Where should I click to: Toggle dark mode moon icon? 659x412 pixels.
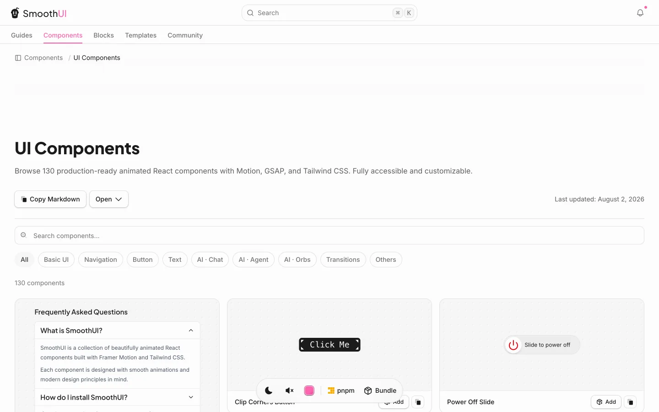269,390
